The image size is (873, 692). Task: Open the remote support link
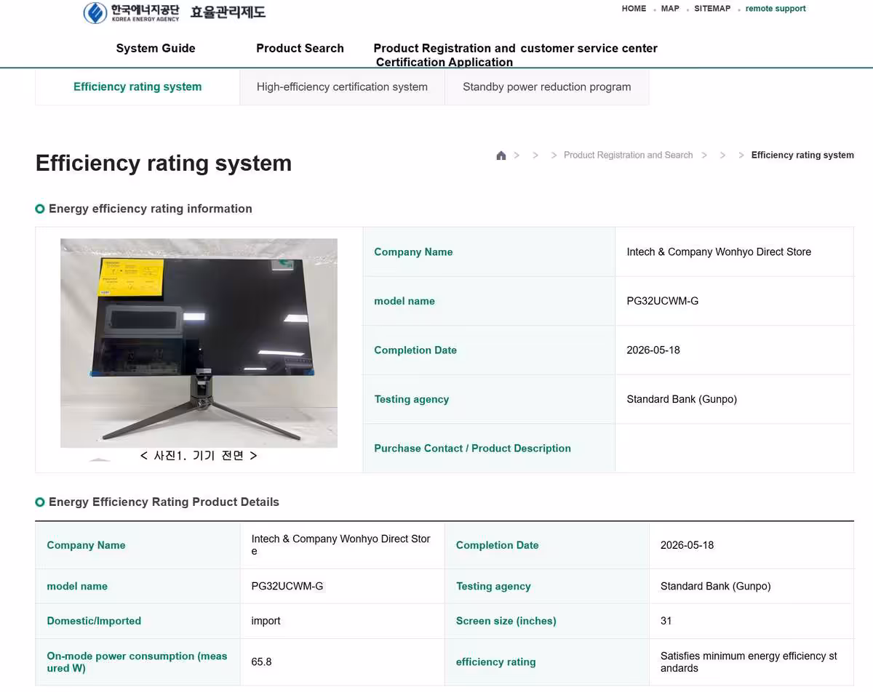coord(776,9)
